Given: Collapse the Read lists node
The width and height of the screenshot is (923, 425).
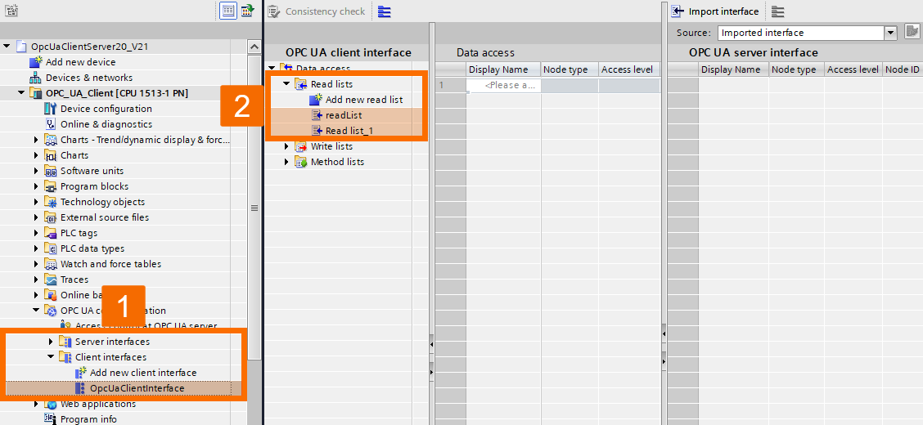Looking at the screenshot, I should pos(286,84).
